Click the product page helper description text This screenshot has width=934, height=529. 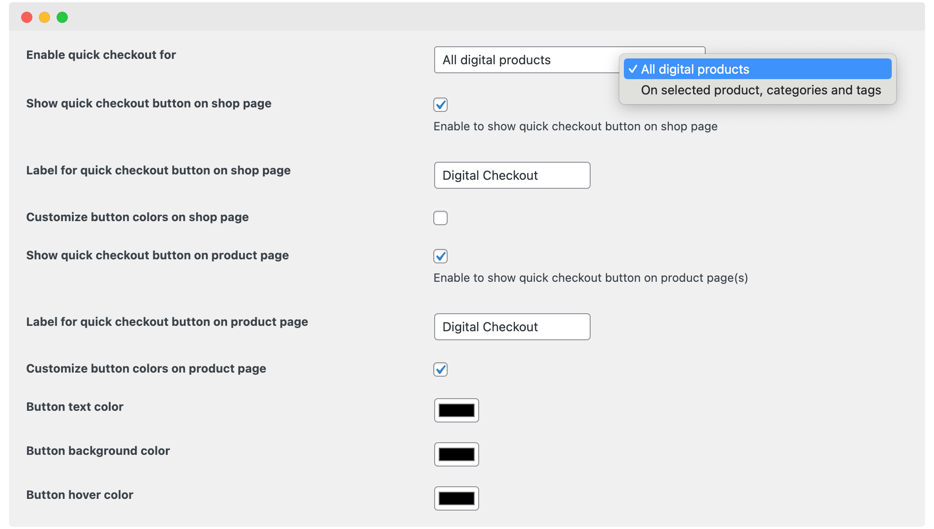click(590, 278)
